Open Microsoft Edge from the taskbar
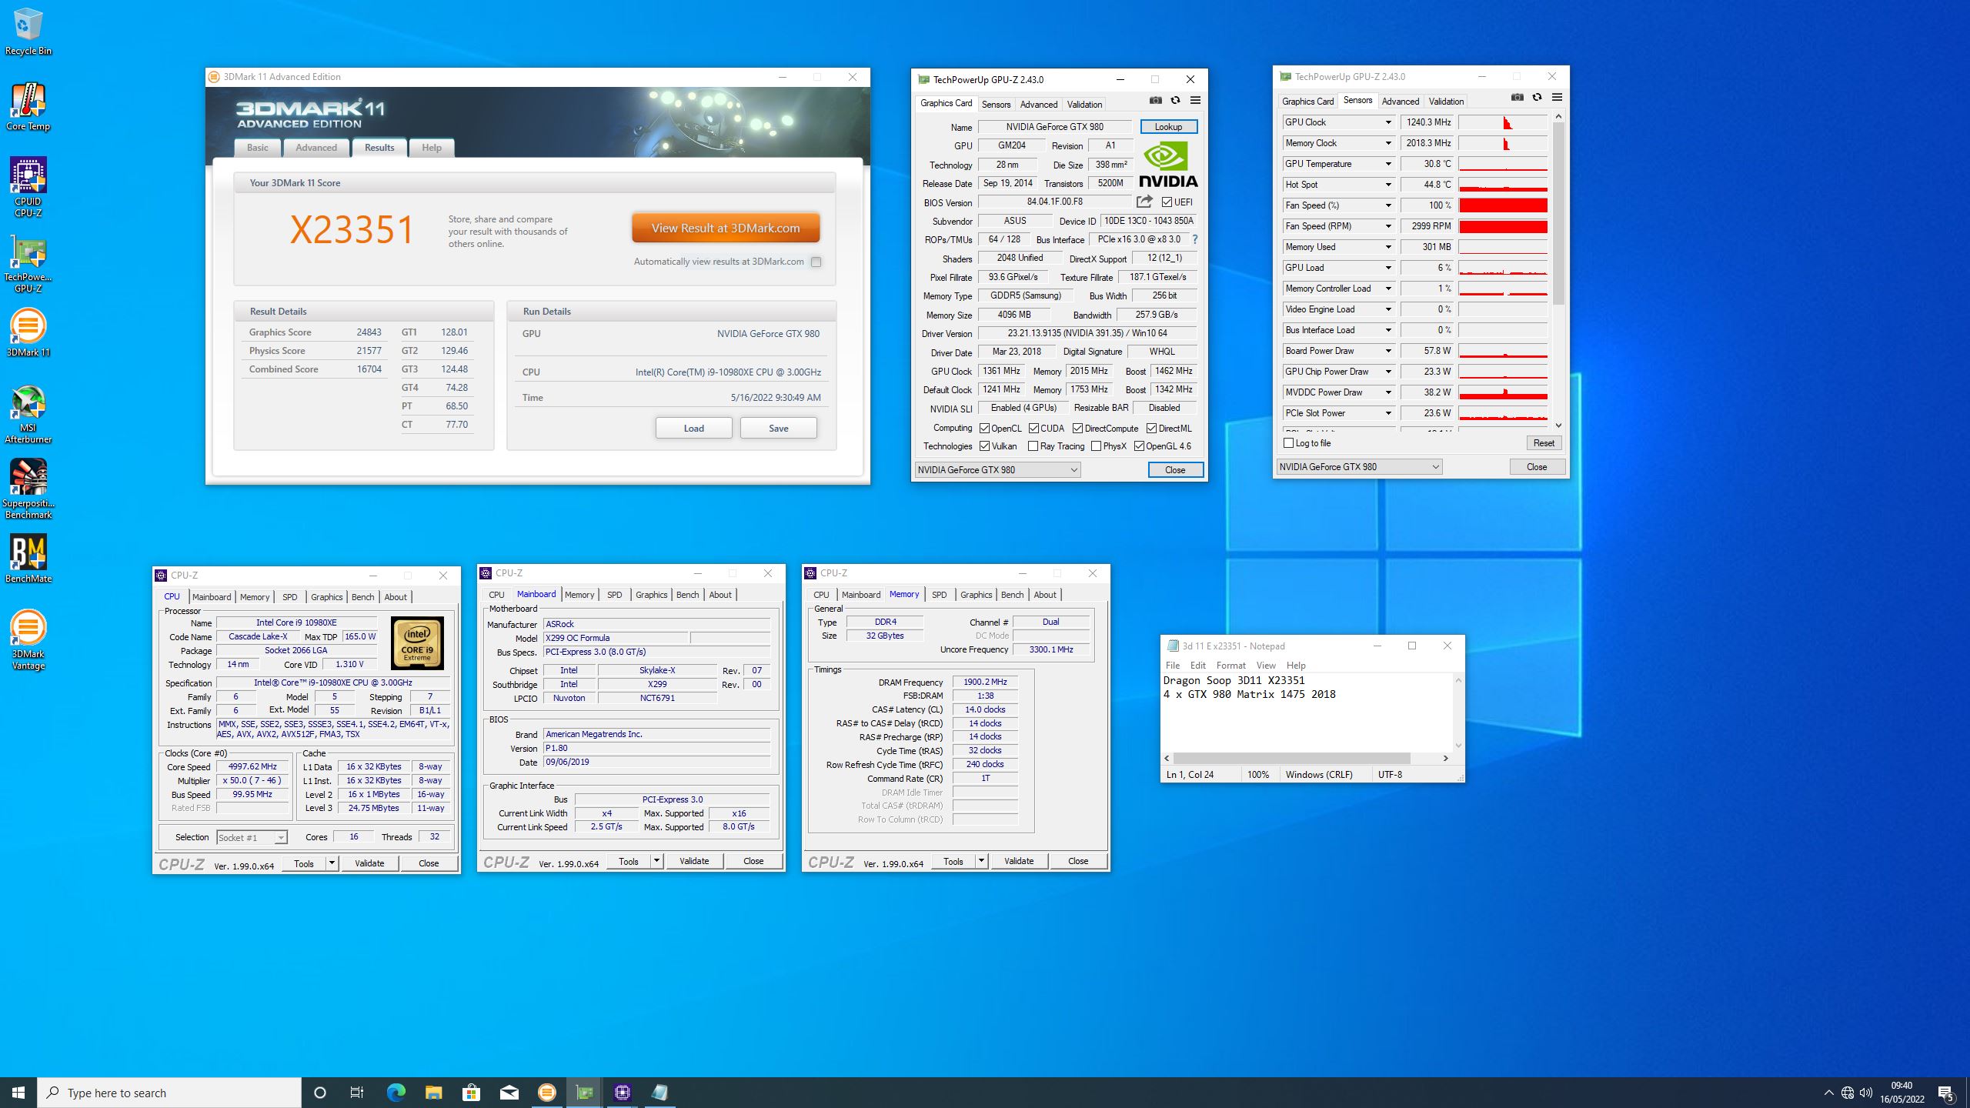The width and height of the screenshot is (1970, 1108). click(x=396, y=1092)
